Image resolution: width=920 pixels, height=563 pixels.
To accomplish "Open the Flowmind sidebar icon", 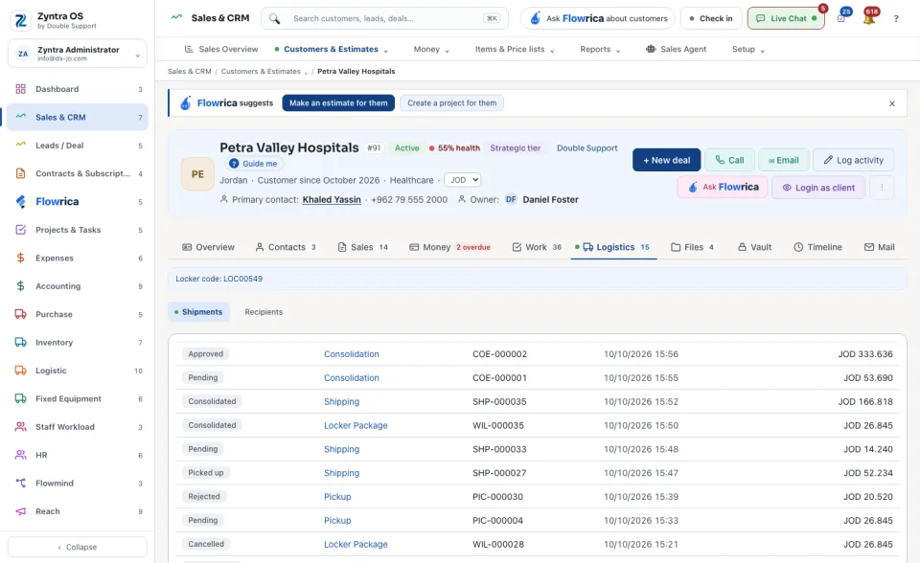I will pyautogui.click(x=20, y=484).
